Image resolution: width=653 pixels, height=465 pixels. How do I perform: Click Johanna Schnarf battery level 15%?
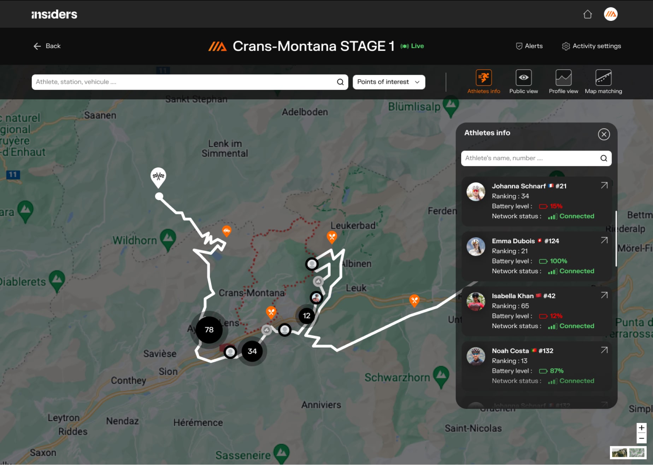tap(551, 206)
